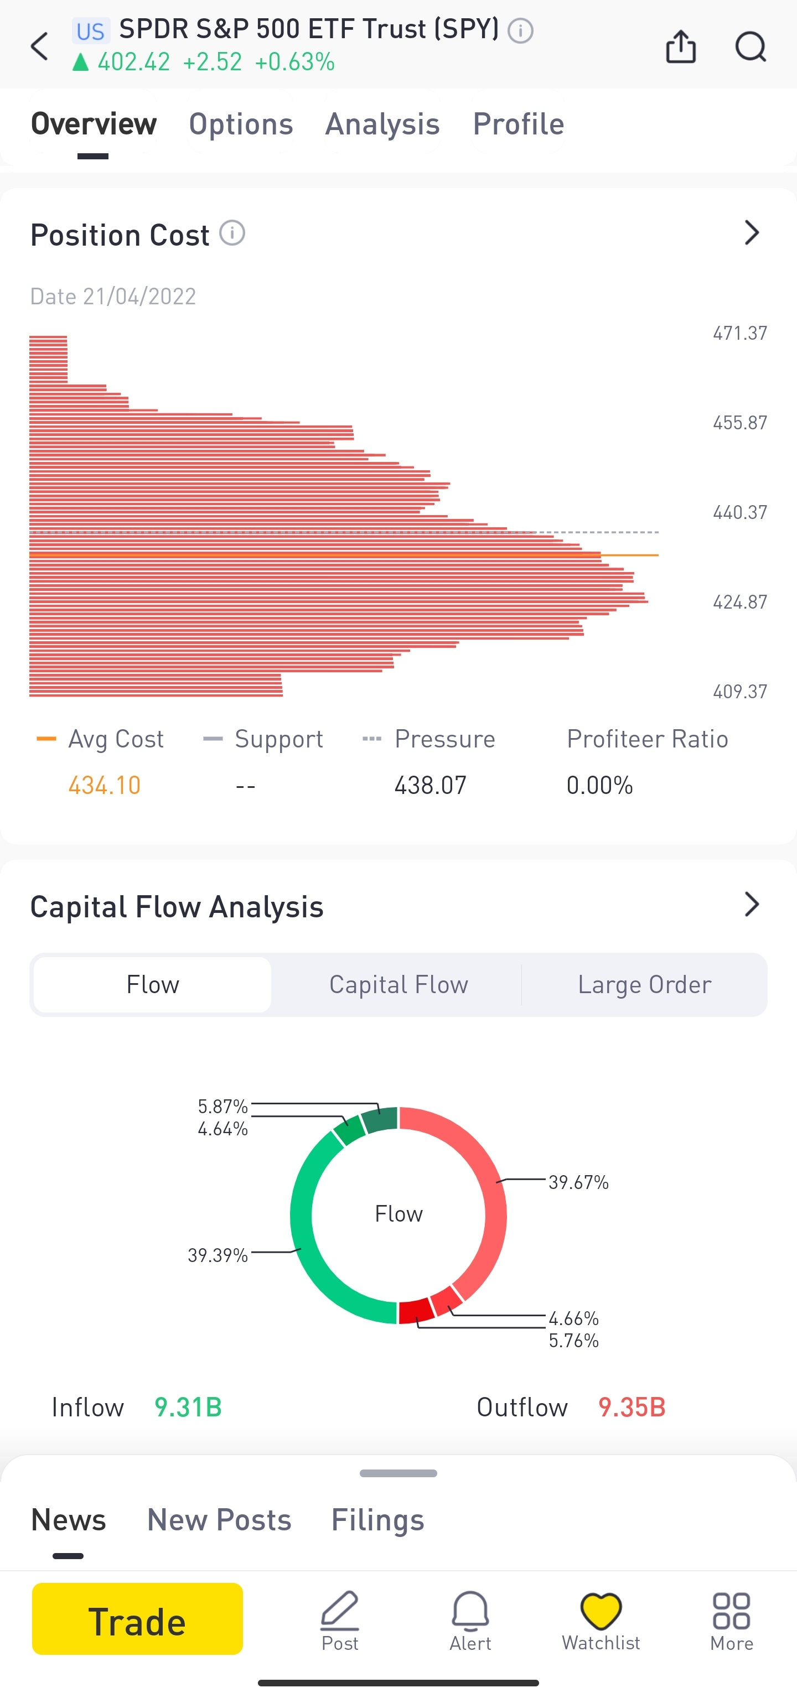Select the Flow segment toggle
Viewport: 797px width, 1698px height.
click(152, 985)
